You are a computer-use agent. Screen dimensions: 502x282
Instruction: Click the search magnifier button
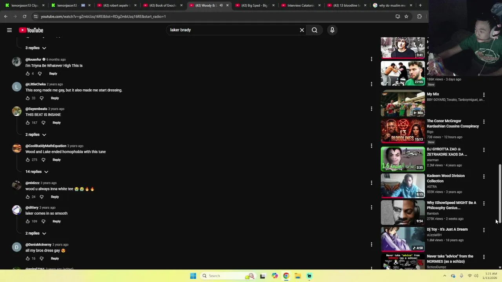click(315, 30)
